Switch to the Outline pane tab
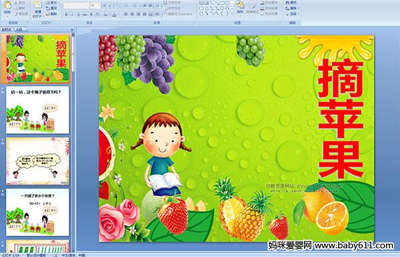The image size is (400, 257). (x=19, y=29)
